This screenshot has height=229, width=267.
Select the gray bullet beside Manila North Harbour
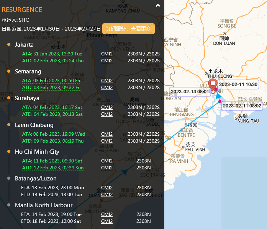(x=8, y=205)
